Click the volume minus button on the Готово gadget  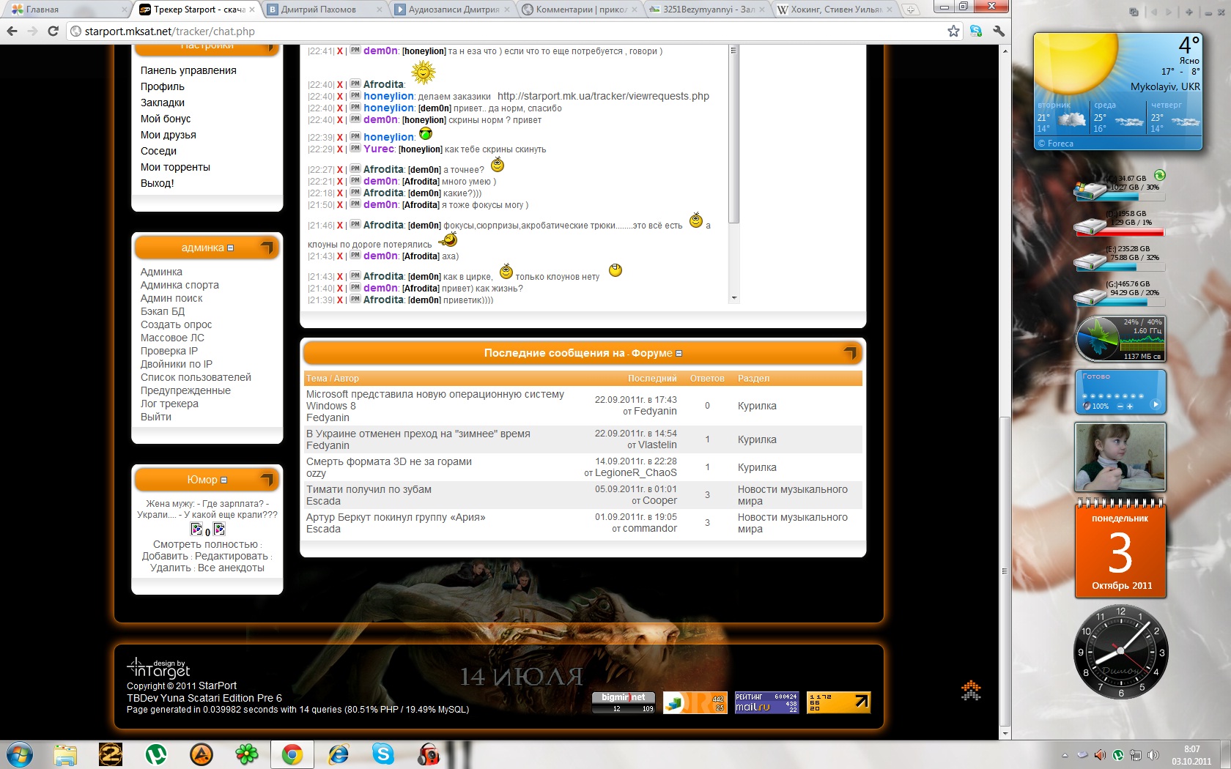point(1120,406)
